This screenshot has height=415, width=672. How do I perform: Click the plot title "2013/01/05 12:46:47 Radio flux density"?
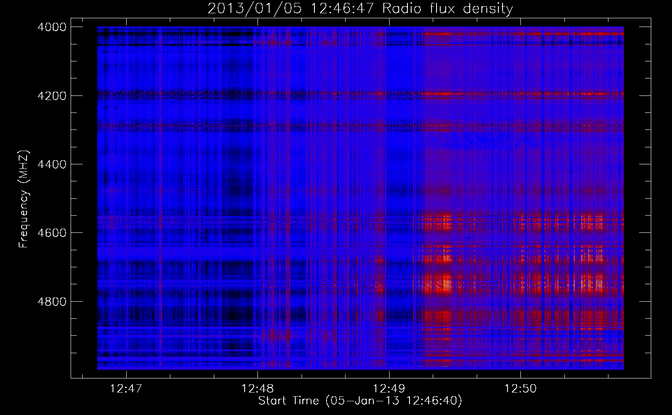pyautogui.click(x=361, y=9)
